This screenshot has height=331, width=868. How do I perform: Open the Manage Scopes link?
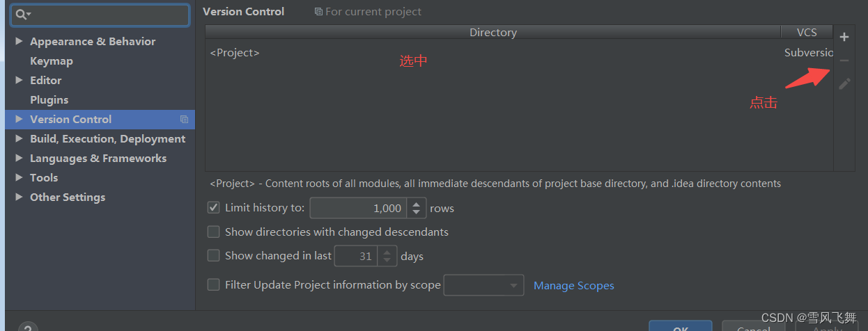(x=574, y=286)
